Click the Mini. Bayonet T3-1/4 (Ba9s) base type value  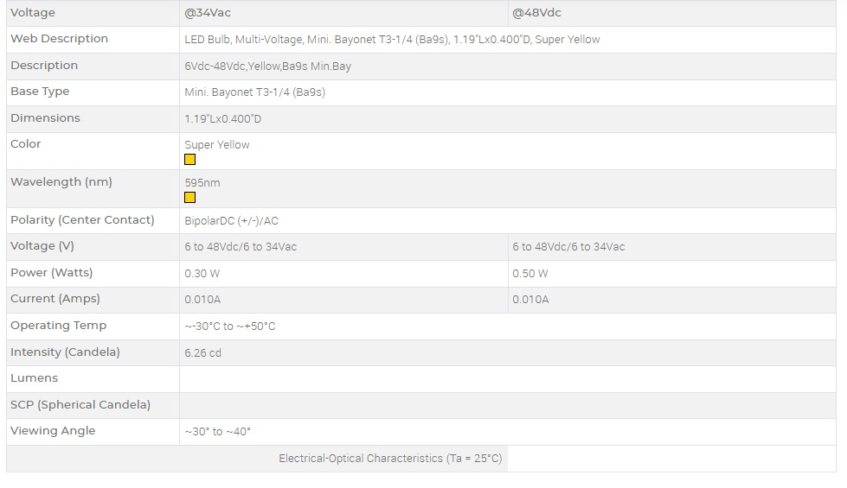(254, 92)
